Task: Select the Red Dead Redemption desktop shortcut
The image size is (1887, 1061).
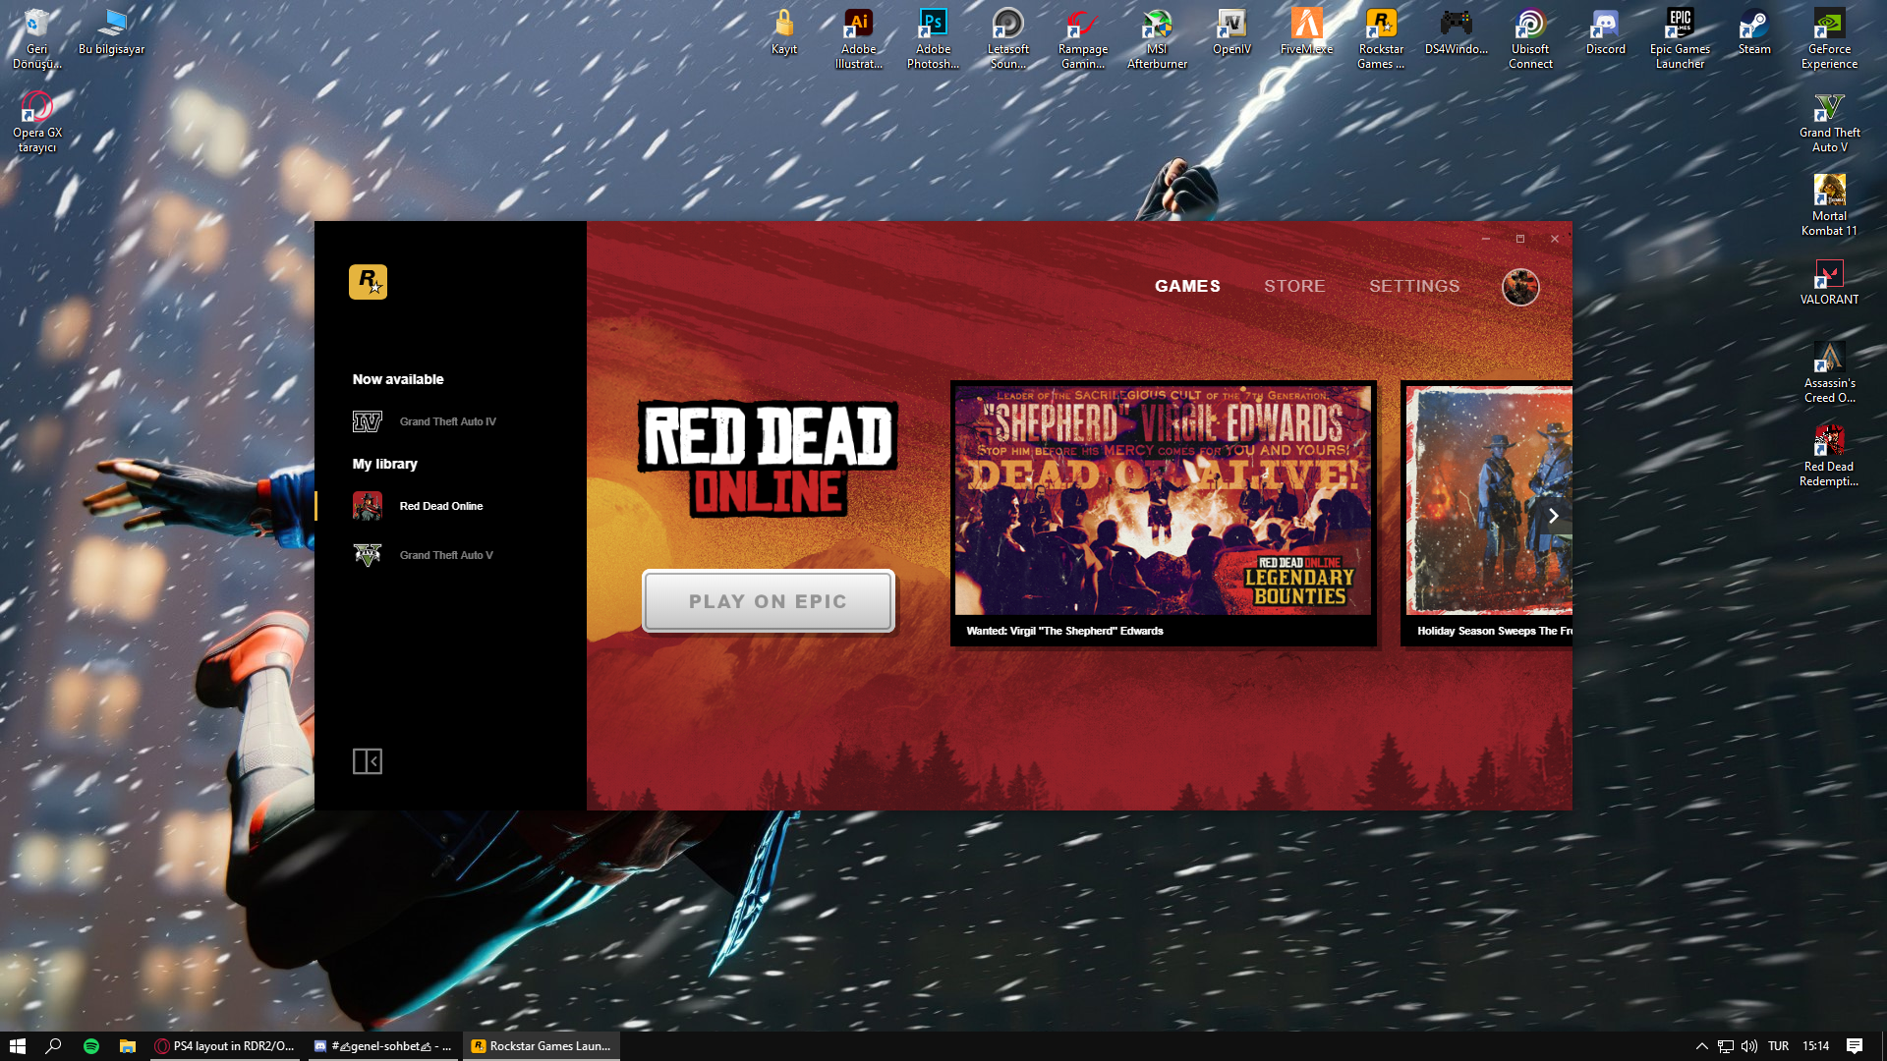Action: coord(1829,456)
